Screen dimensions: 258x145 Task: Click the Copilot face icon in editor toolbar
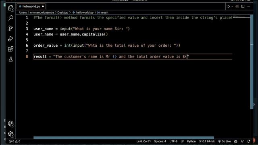pos(237,6)
